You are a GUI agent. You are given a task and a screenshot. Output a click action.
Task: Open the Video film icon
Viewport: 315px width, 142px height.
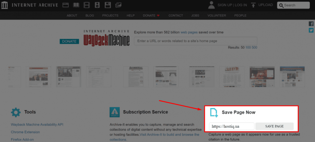pyautogui.click(x=87, y=5)
